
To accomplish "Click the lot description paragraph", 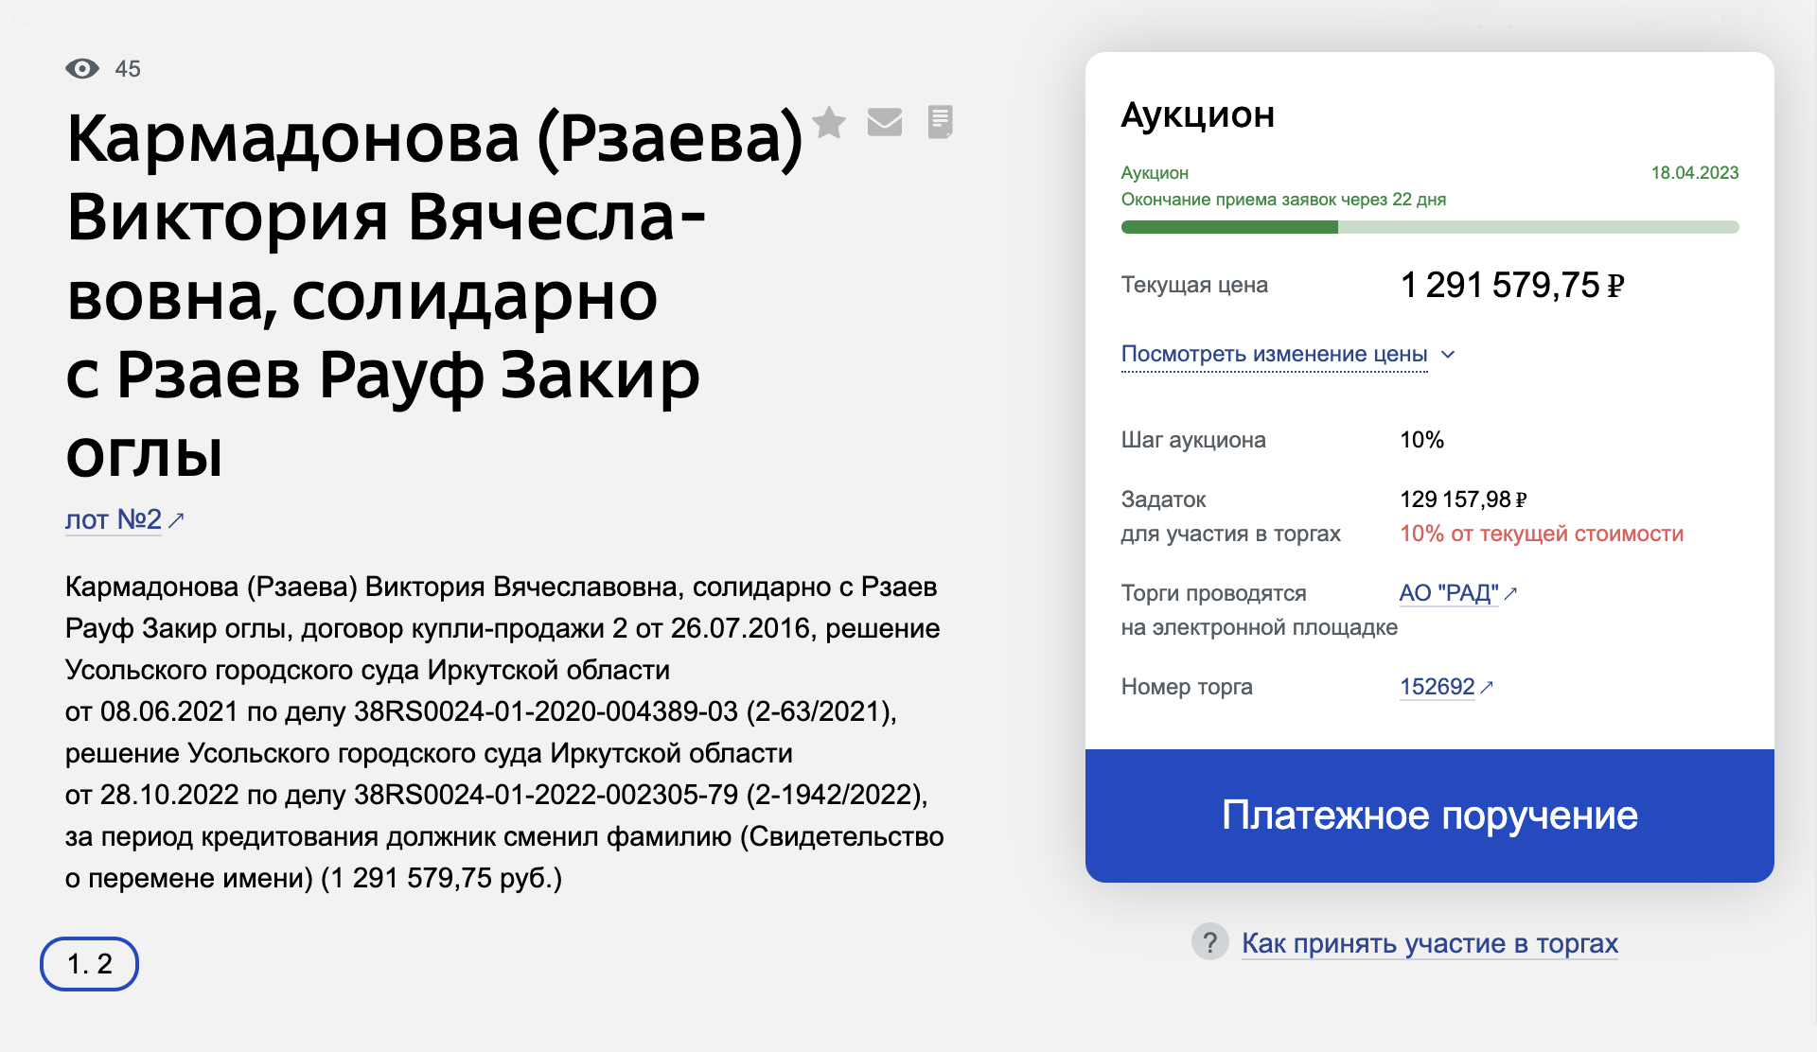I will (504, 732).
